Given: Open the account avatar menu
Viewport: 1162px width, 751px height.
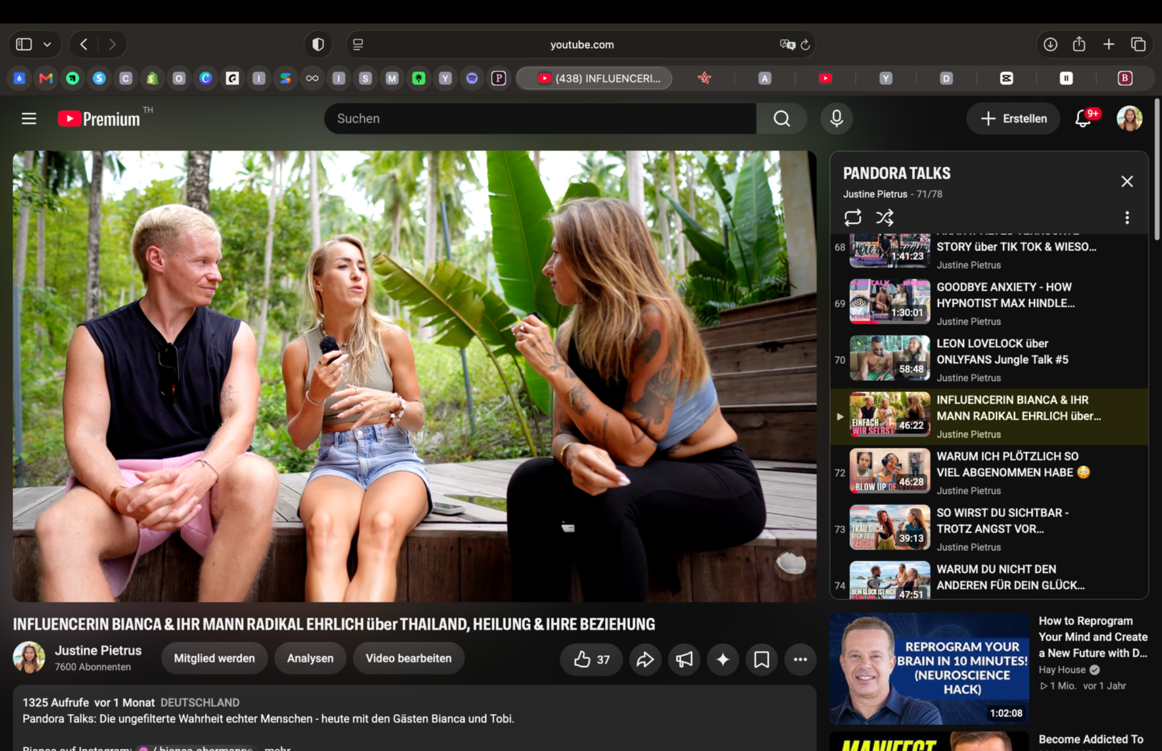Looking at the screenshot, I should 1129,118.
